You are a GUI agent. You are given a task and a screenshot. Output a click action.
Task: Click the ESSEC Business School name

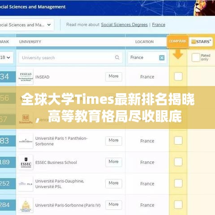point(56,163)
